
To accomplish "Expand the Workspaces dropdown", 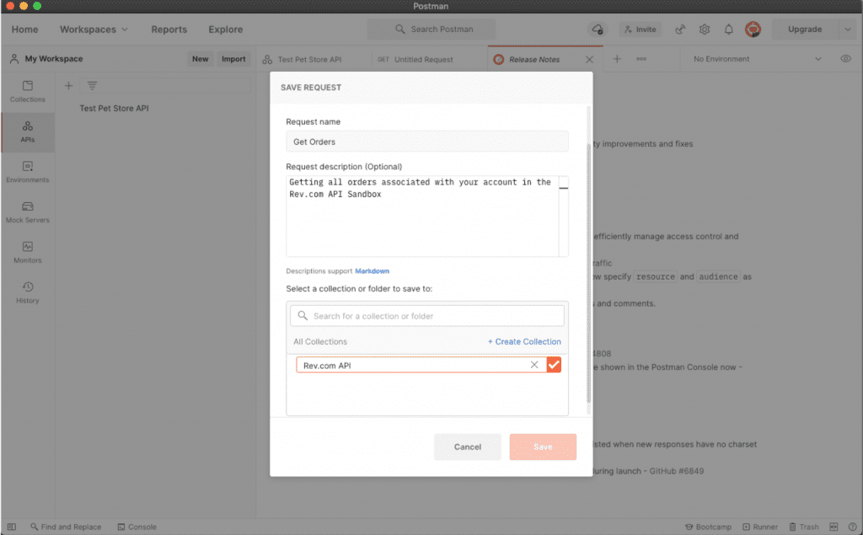I will (x=94, y=29).
